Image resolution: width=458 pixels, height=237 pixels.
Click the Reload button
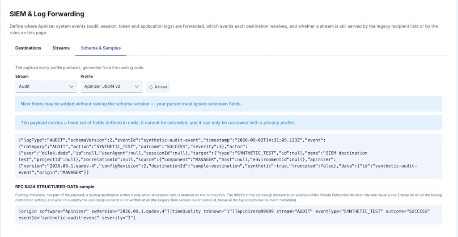tap(158, 87)
